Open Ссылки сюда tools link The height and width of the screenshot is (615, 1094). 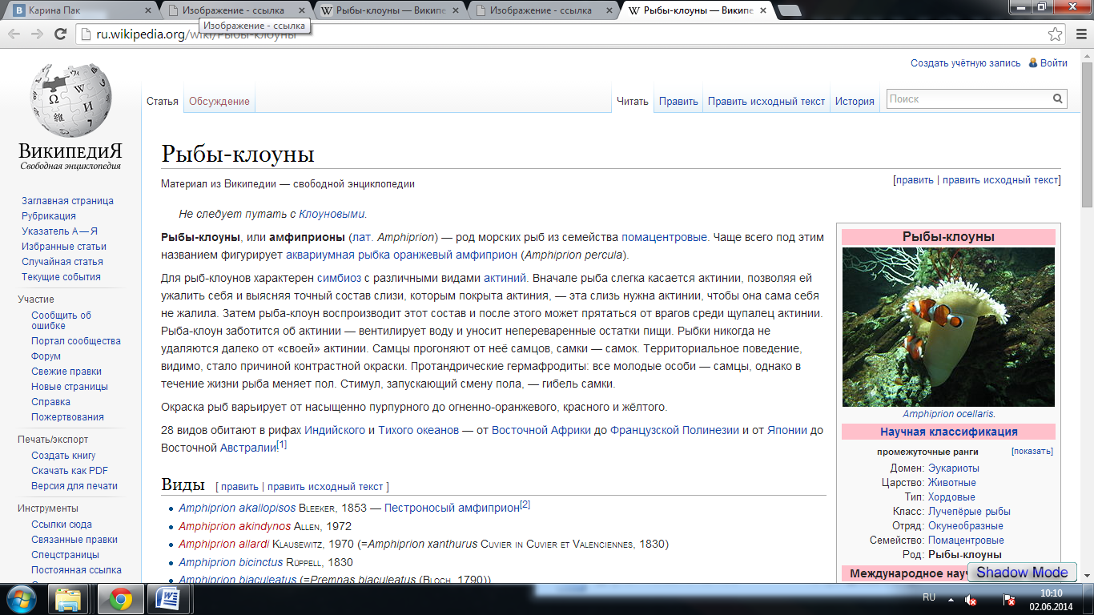(62, 525)
